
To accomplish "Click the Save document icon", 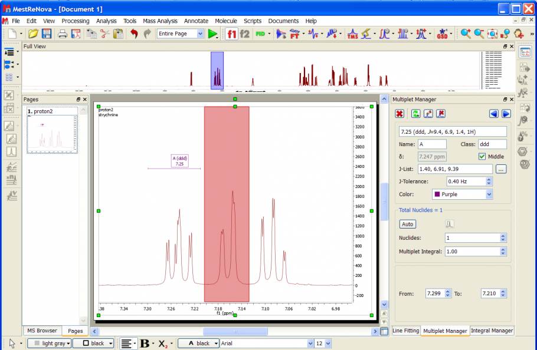I will tap(46, 34).
